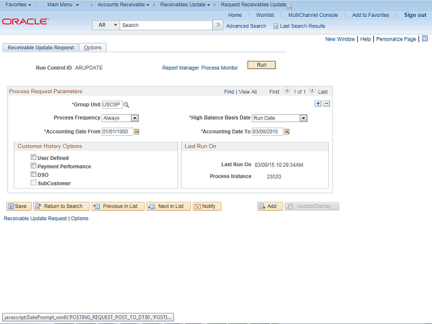Focus Accounting Date From field

click(117, 132)
